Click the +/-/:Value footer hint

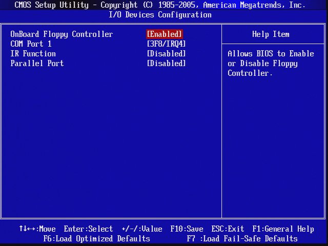click(142, 229)
